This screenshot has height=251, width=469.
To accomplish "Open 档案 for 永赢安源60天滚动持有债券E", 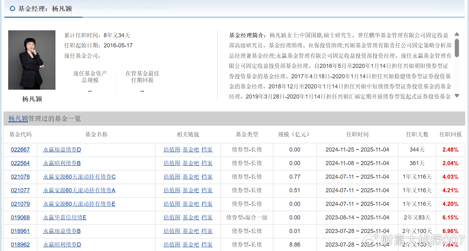I will 207,204.
